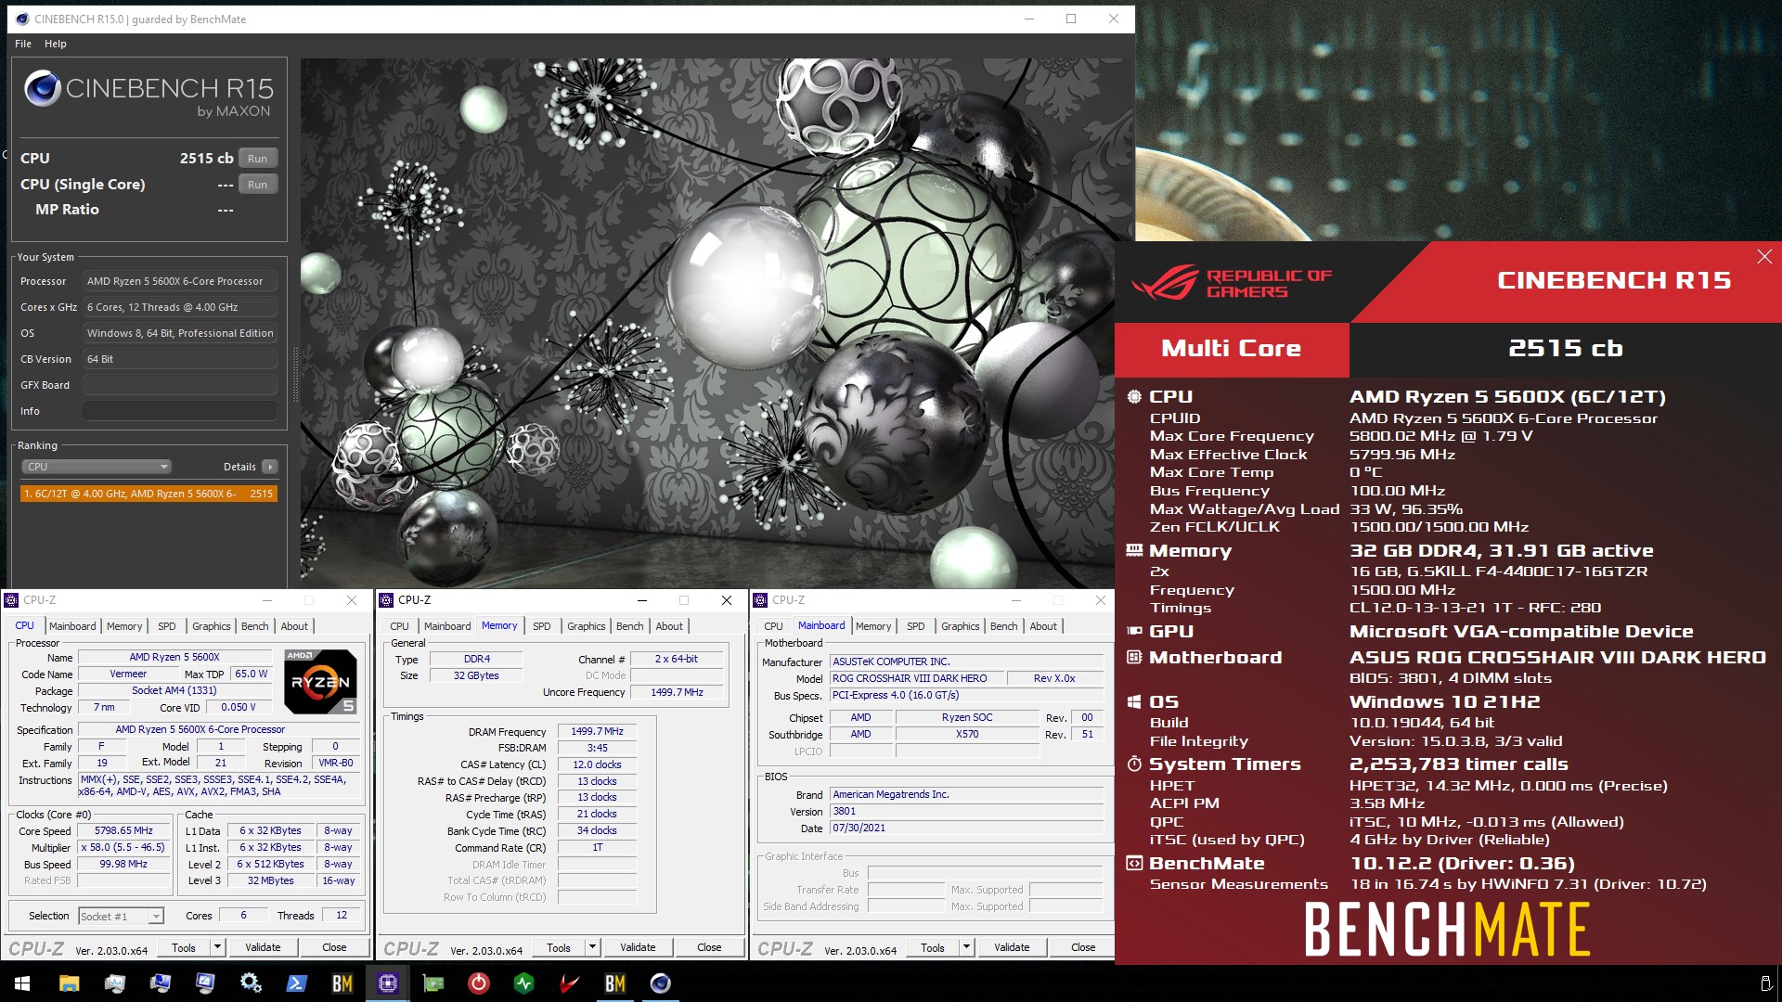Run the CPU (Single Core) benchmark

[x=258, y=185]
